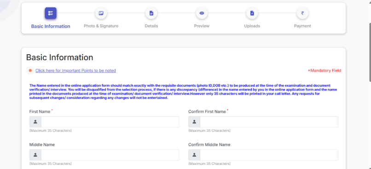
Task: Go to the Uploads step label
Action: click(x=252, y=26)
